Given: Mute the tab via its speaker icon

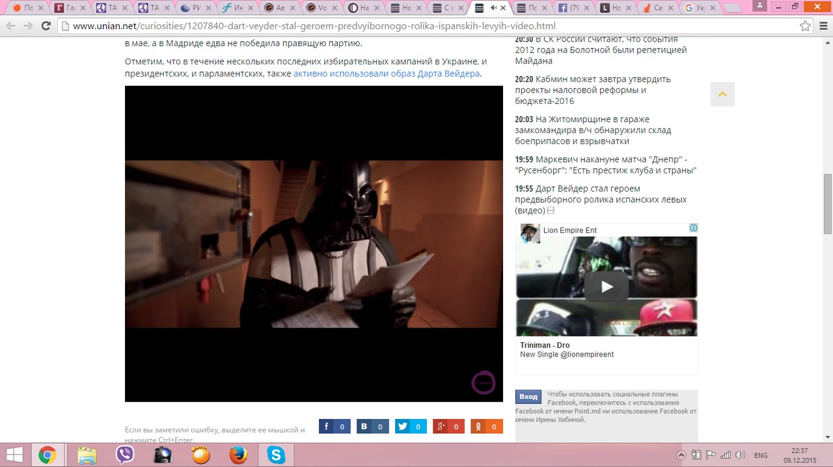Looking at the screenshot, I should click(x=493, y=8).
